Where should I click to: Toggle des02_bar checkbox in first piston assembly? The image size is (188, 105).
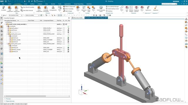(10, 38)
